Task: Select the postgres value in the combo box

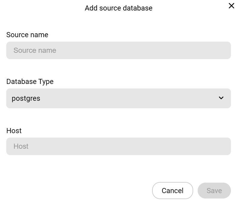Action: pyautogui.click(x=26, y=98)
